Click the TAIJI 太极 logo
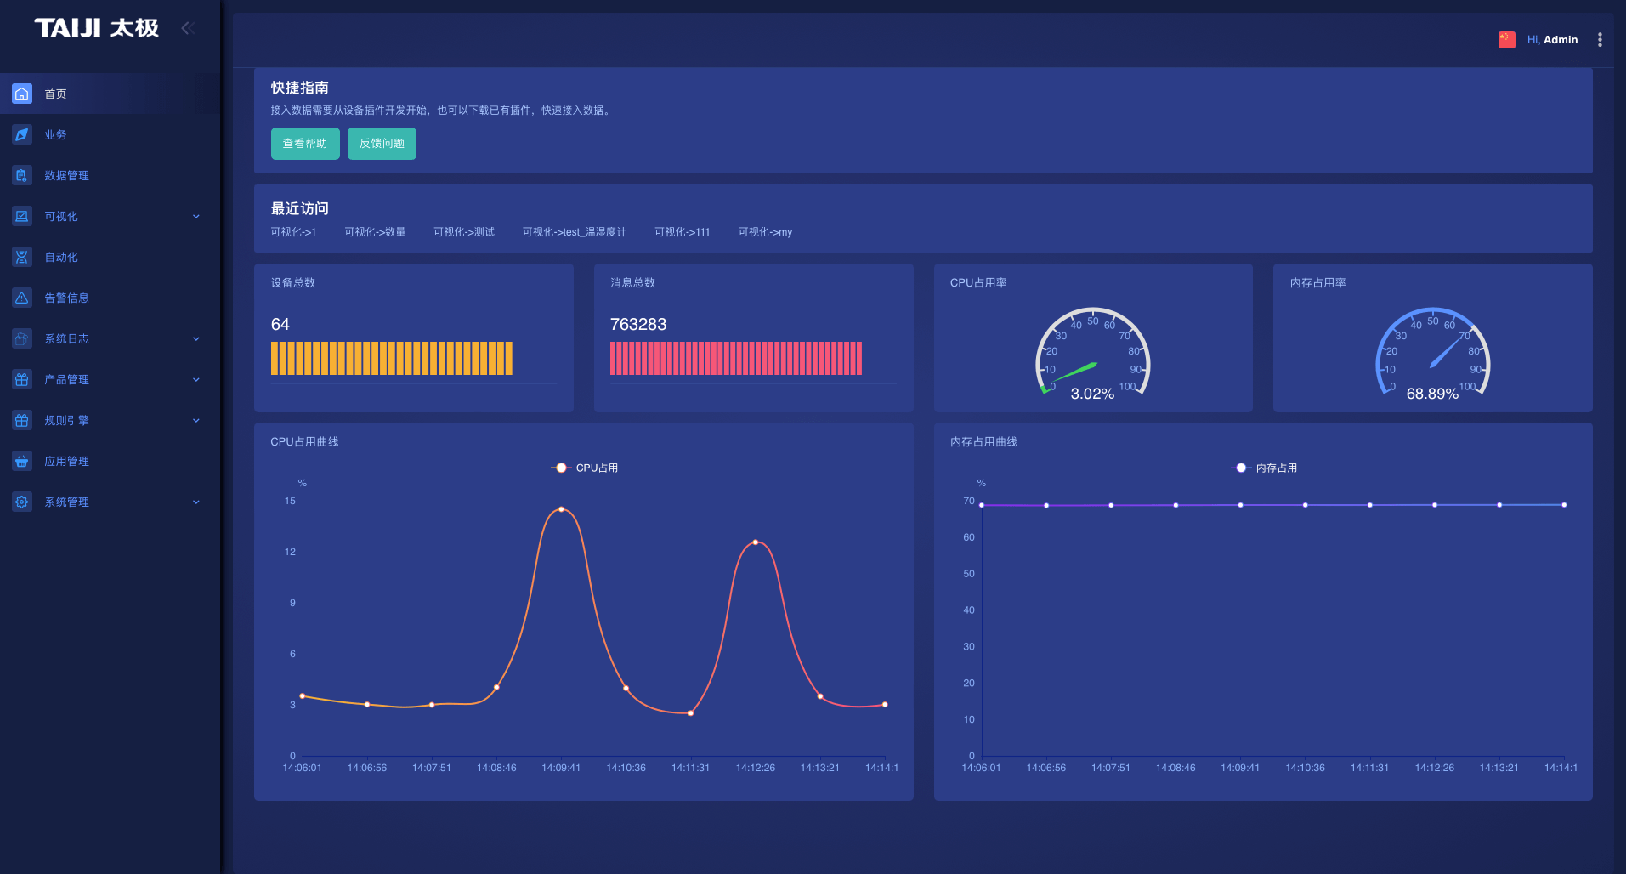The height and width of the screenshot is (874, 1626). pyautogui.click(x=96, y=28)
